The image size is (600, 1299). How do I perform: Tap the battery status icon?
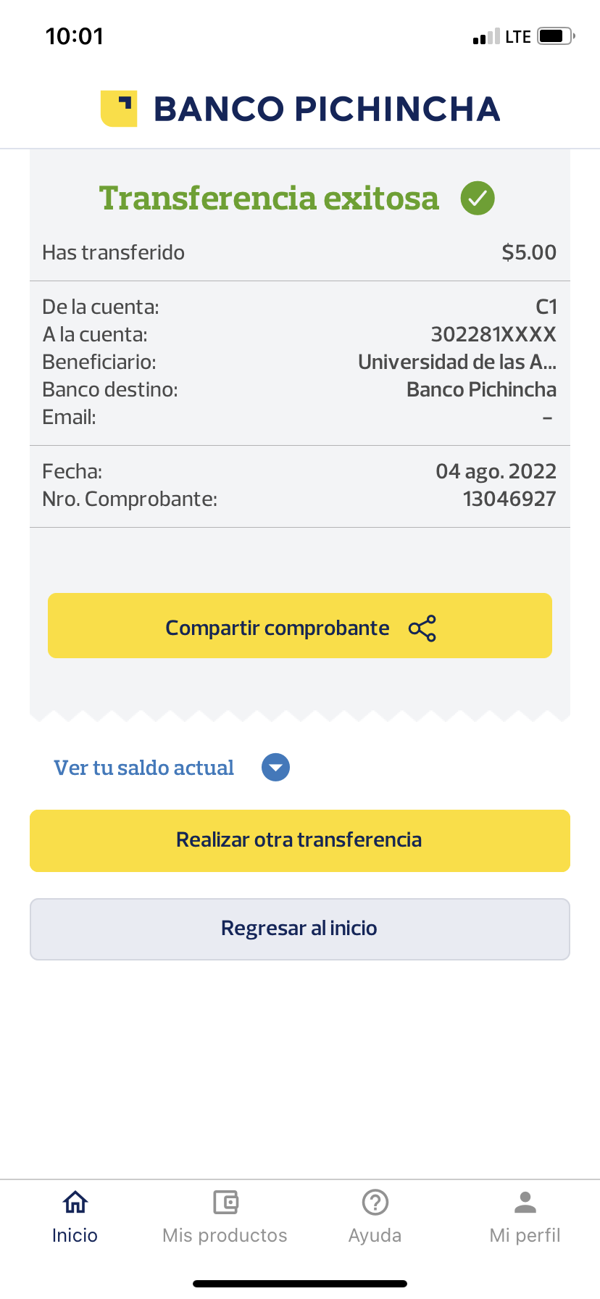click(x=556, y=36)
